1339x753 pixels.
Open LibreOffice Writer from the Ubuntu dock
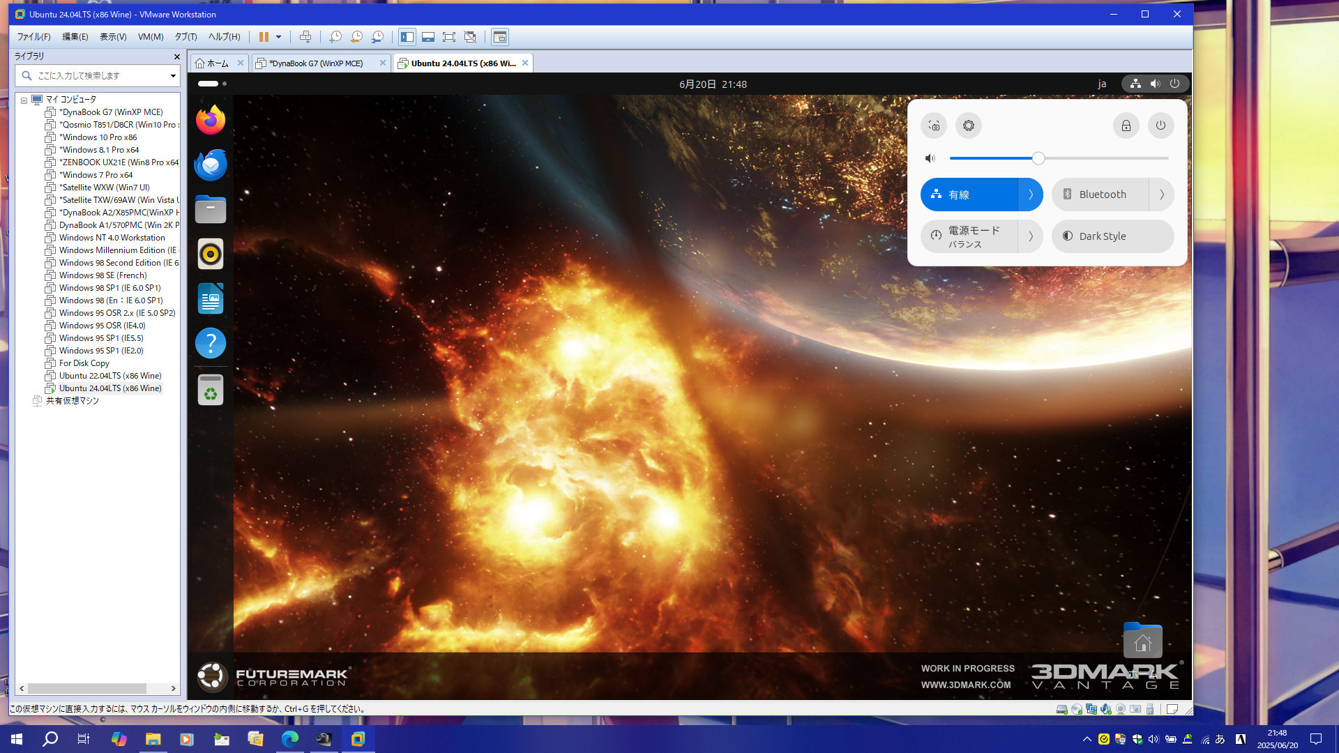click(x=211, y=298)
